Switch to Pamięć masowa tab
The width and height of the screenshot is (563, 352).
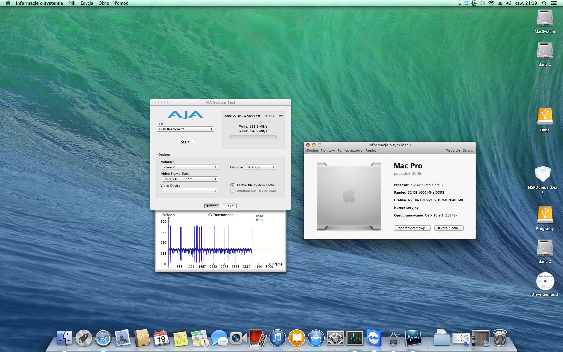(x=350, y=150)
